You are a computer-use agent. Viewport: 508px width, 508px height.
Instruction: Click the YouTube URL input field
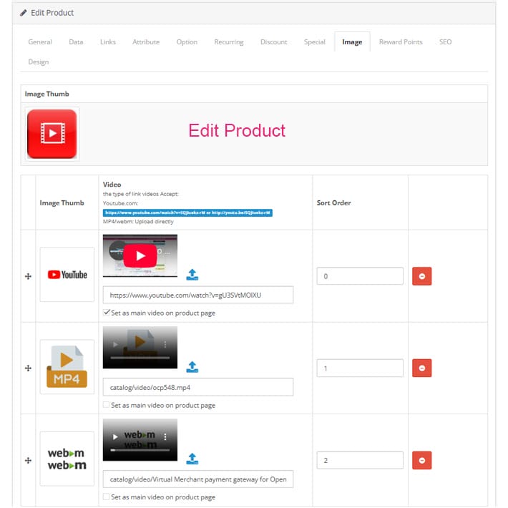pyautogui.click(x=197, y=295)
